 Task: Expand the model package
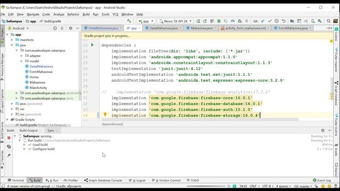(21, 61)
